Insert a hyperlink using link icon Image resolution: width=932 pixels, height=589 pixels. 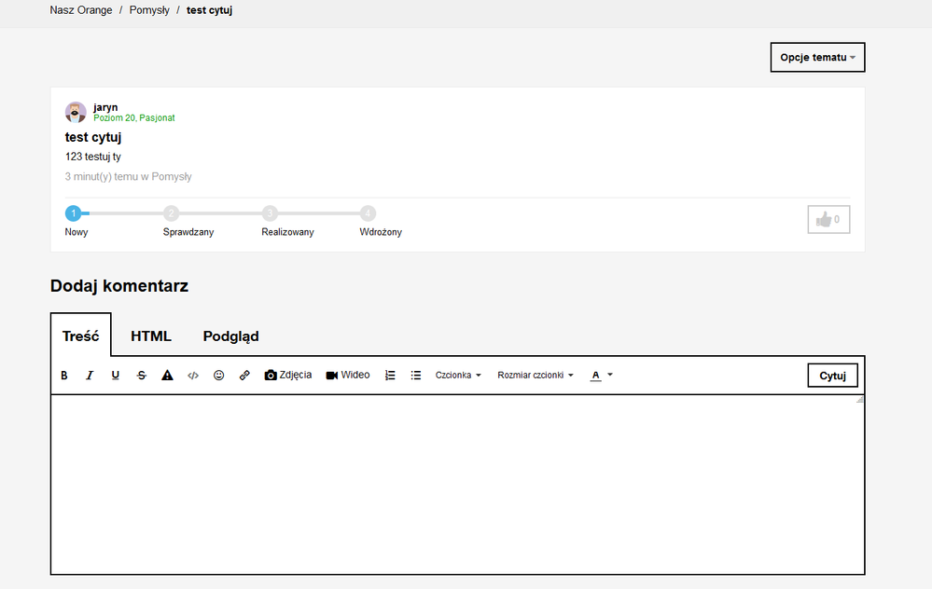244,376
